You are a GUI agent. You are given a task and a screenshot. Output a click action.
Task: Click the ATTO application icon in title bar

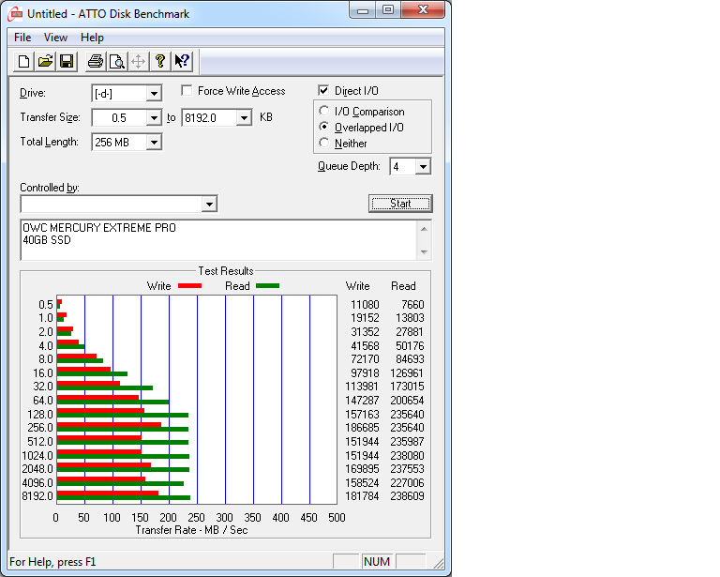(x=16, y=14)
